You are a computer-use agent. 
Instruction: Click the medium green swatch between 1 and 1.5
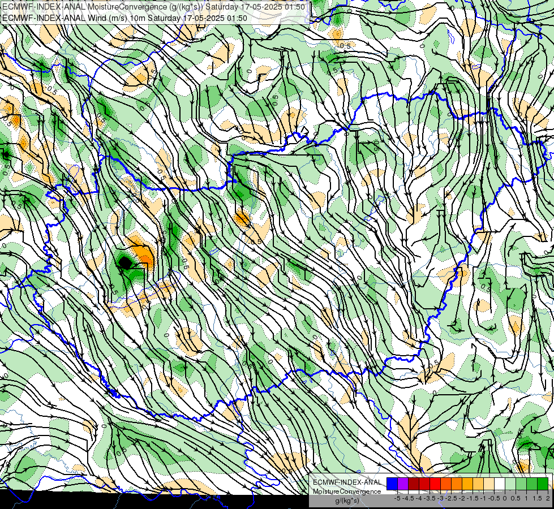[x=532, y=484]
